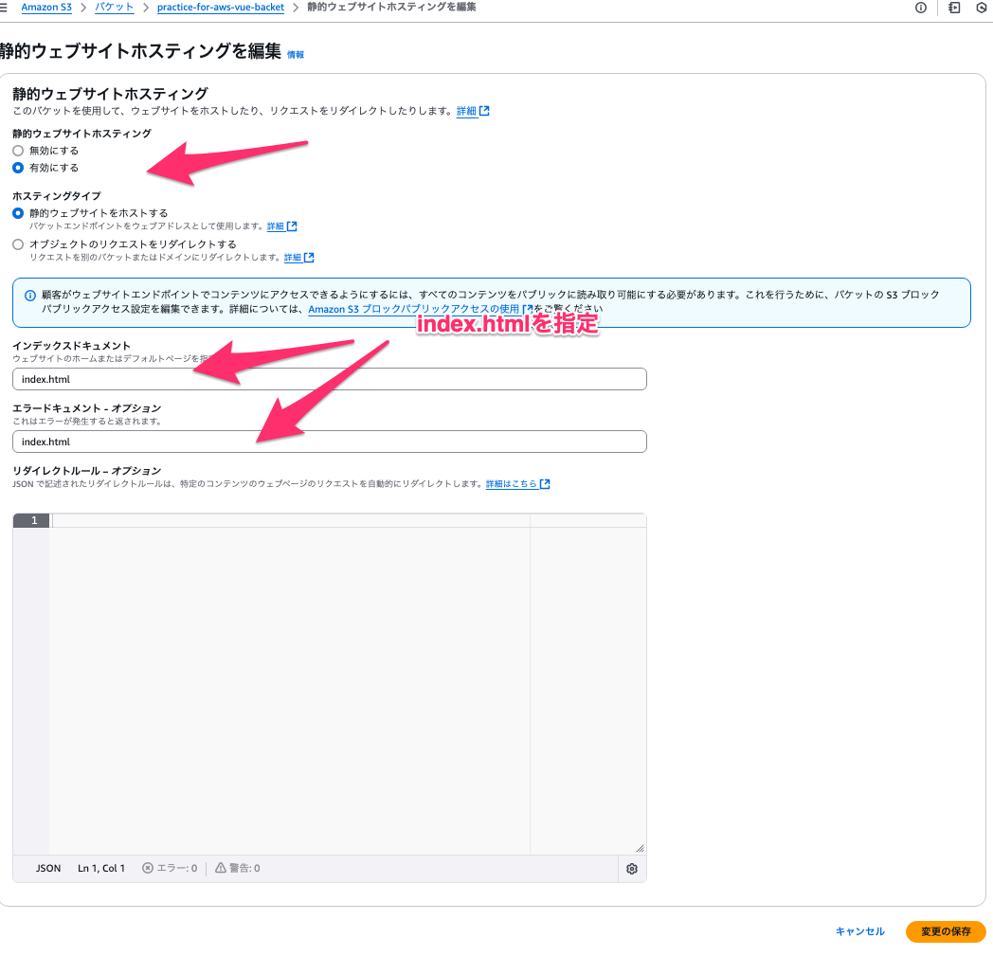Click the キャンセル link at the bottom
993x956 pixels.
[x=858, y=931]
